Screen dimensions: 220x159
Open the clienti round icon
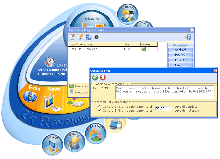click(x=128, y=14)
